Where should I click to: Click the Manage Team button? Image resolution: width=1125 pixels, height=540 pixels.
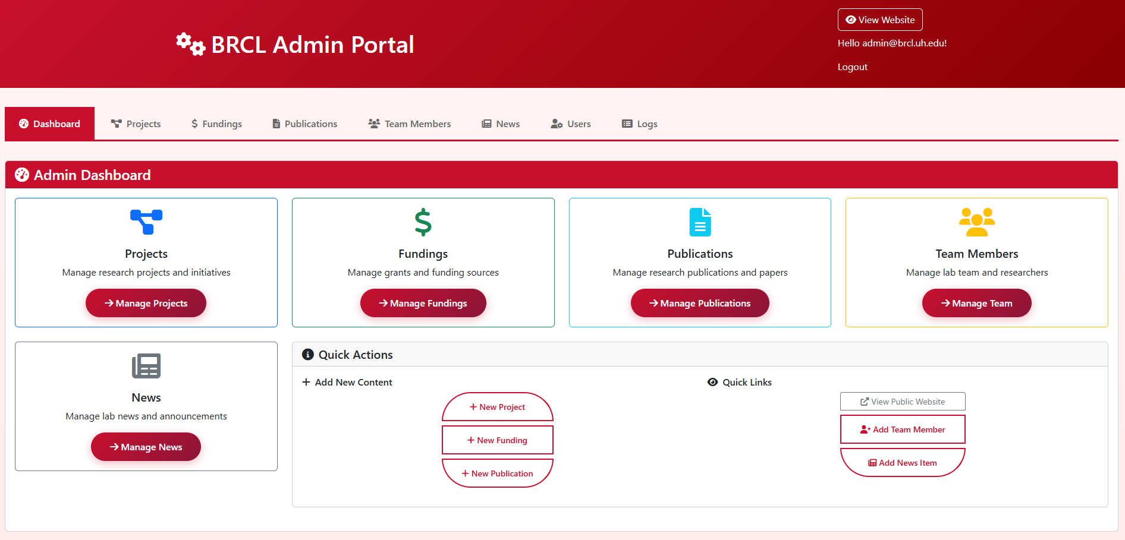977,303
